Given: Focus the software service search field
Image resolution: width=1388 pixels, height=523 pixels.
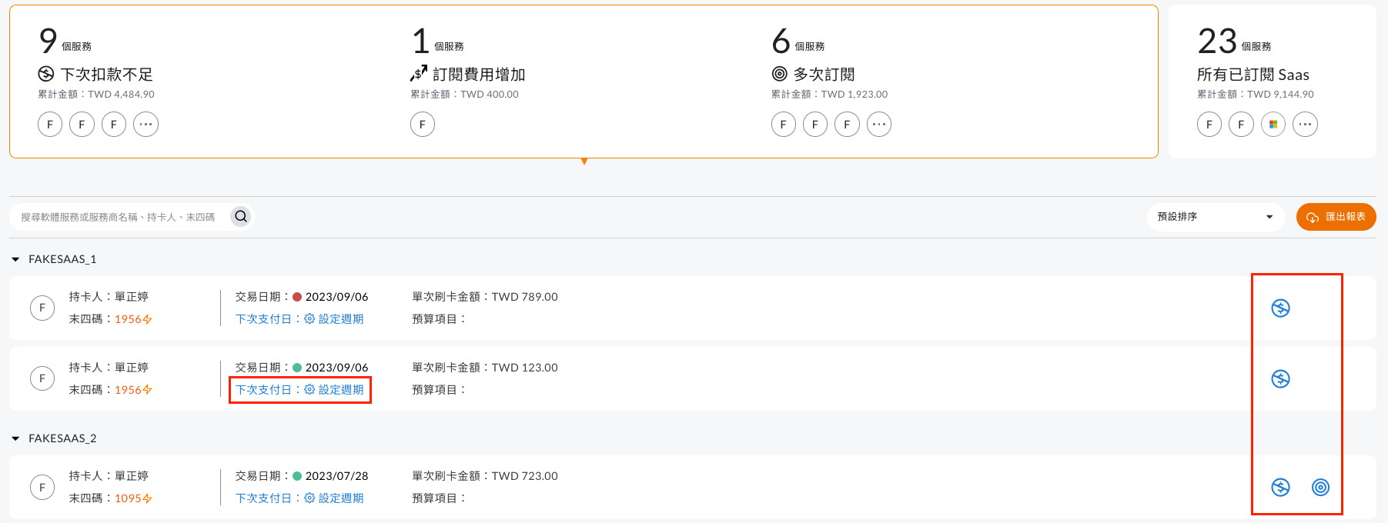Looking at the screenshot, I should tap(119, 217).
